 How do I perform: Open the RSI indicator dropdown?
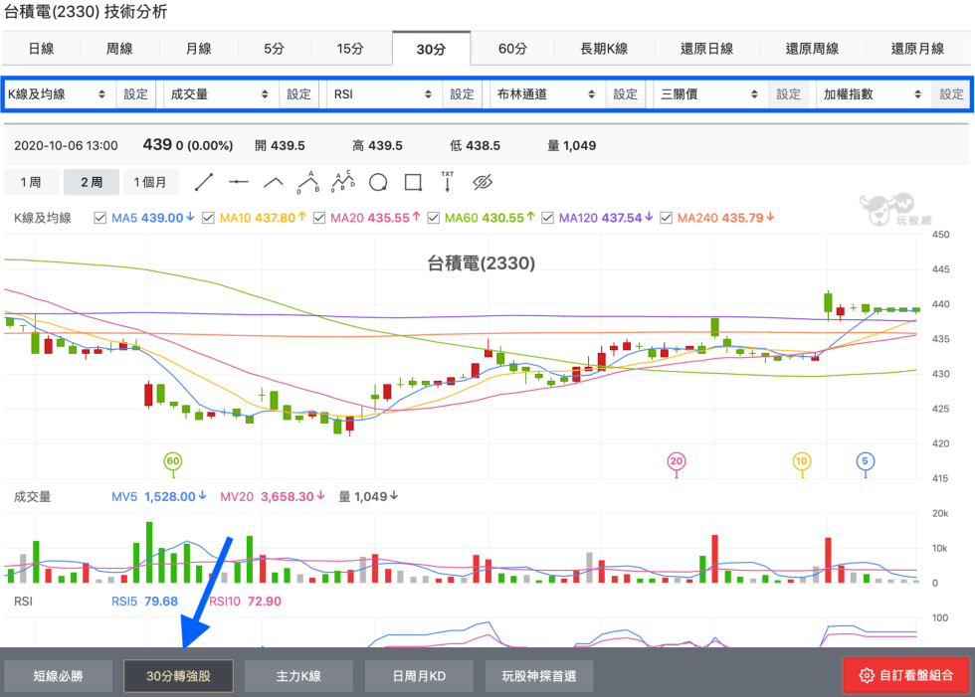(383, 94)
